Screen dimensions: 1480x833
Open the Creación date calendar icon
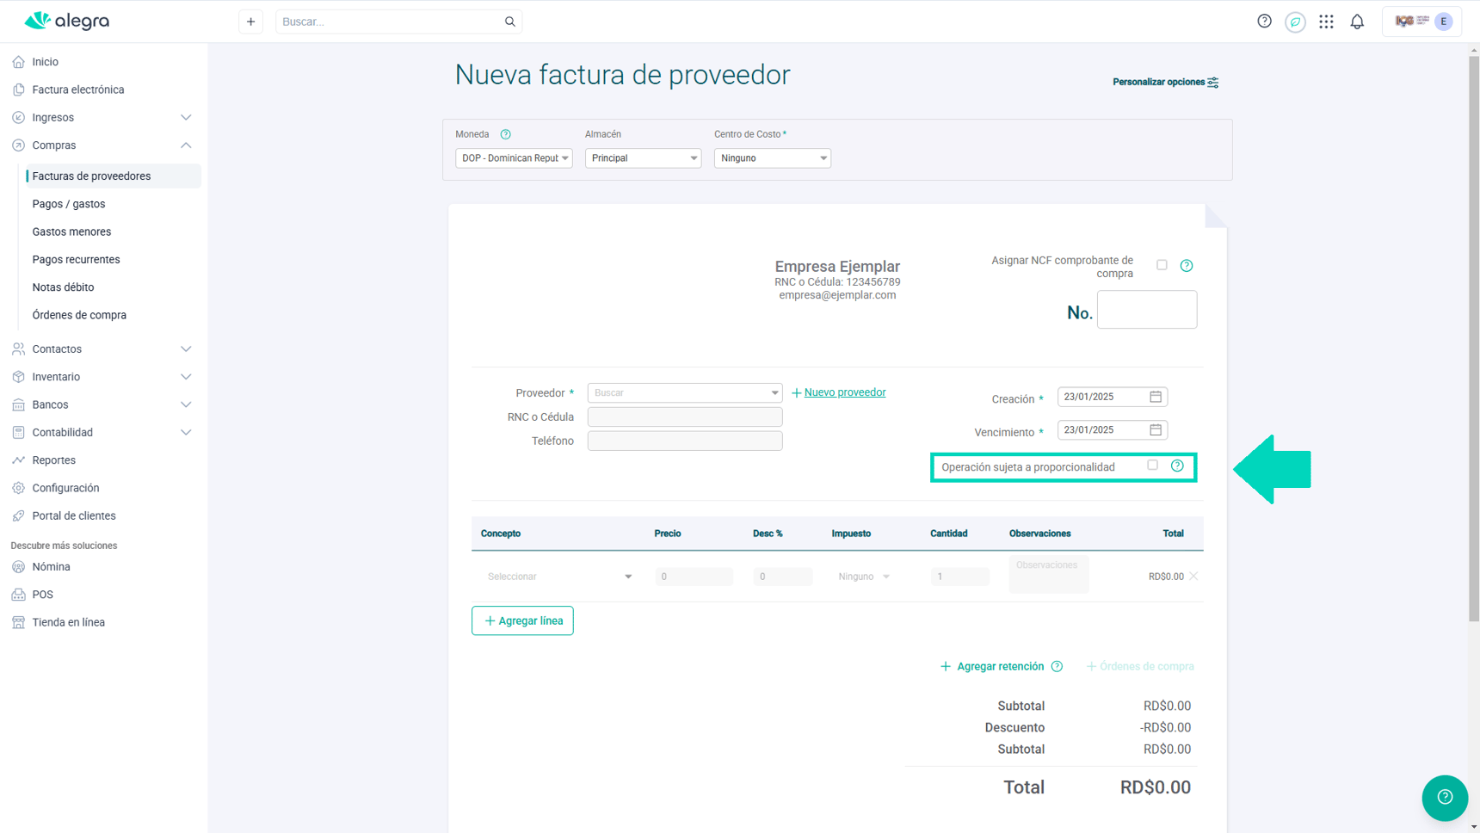click(1156, 397)
